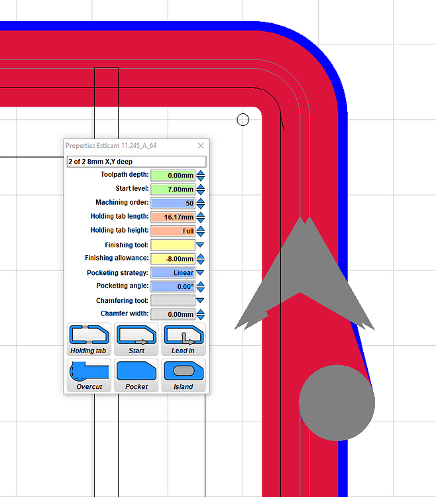Viewport: 436px width, 497px height.
Task: Adjust Toolpath depth stepper arrows
Action: [201, 176]
